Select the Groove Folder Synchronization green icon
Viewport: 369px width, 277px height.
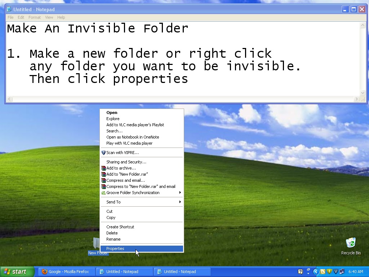pyautogui.click(x=104, y=193)
